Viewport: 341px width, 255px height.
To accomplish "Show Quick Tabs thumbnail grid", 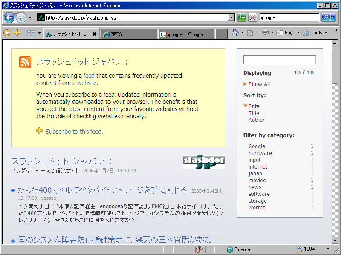I will (x=31, y=33).
